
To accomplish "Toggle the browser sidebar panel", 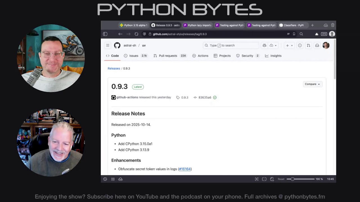I will (105, 34).
